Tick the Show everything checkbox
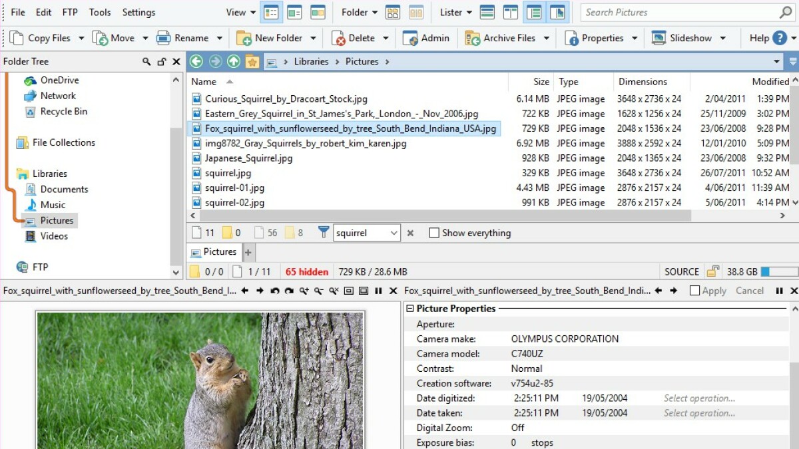The image size is (799, 449). point(434,233)
